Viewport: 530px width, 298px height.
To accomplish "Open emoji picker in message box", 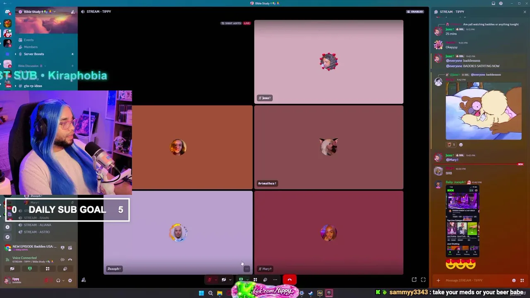I will pos(514,280).
